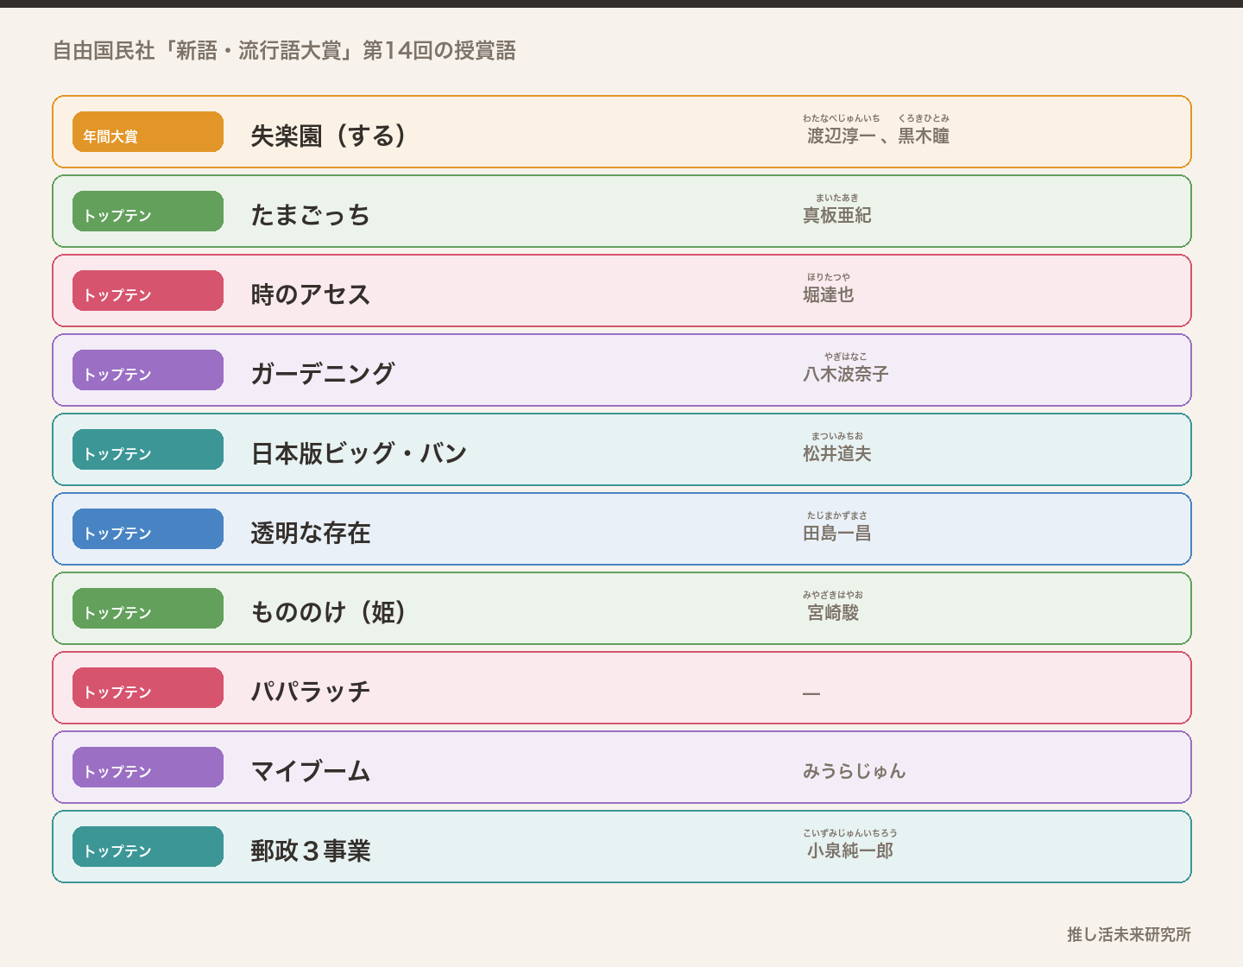The width and height of the screenshot is (1243, 967).
Task: Select the もののけ(姫) title
Action: 328,612
